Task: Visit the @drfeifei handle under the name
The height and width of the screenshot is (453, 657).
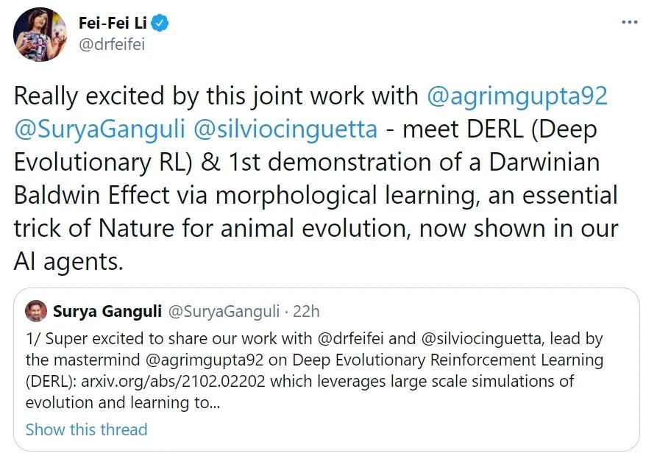Action: click(112, 45)
